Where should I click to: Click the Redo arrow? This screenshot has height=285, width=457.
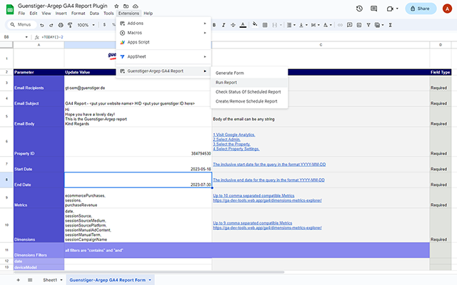click(51, 25)
